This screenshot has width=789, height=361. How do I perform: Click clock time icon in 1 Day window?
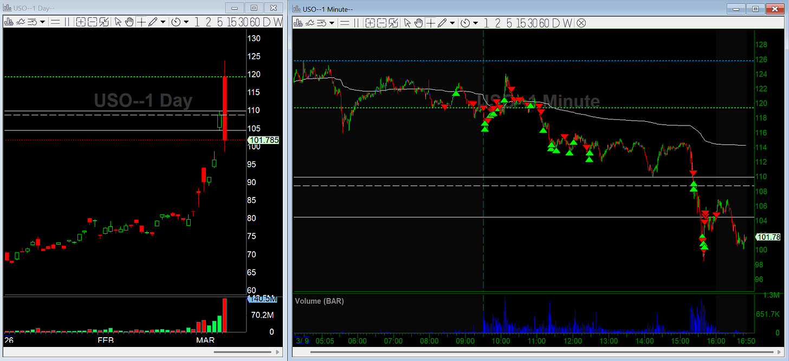point(176,22)
